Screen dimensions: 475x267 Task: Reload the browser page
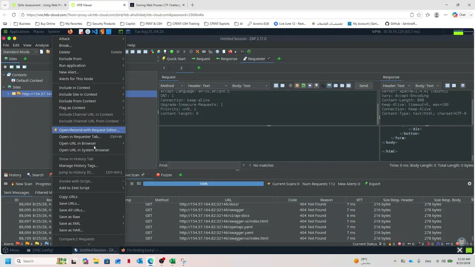pos(14,15)
